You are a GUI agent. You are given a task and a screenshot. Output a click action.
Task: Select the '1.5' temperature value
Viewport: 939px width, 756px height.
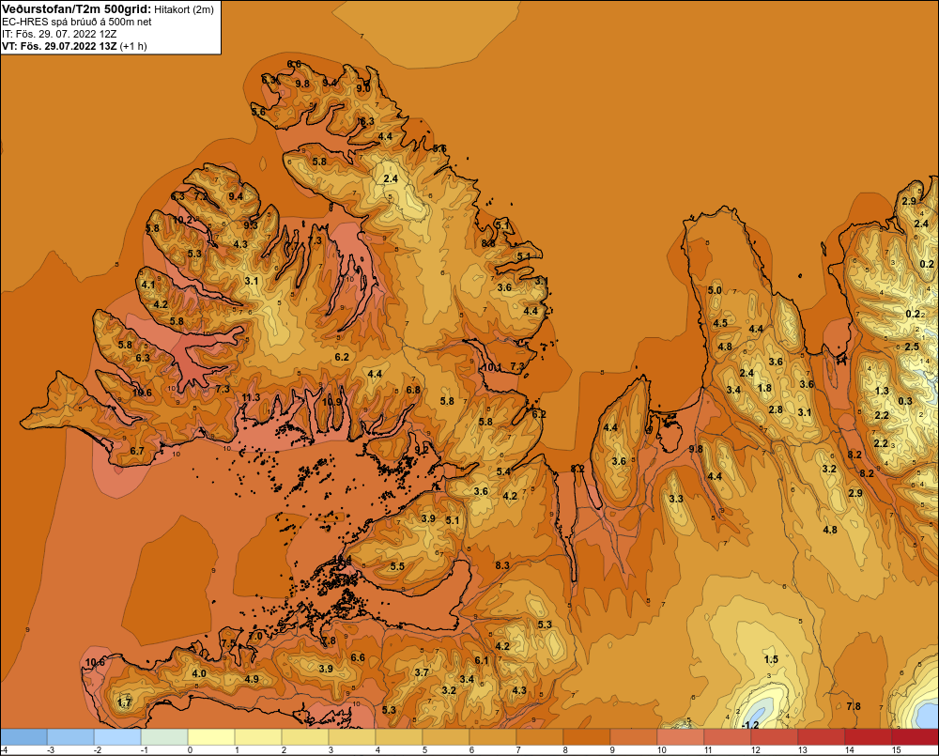(x=771, y=659)
